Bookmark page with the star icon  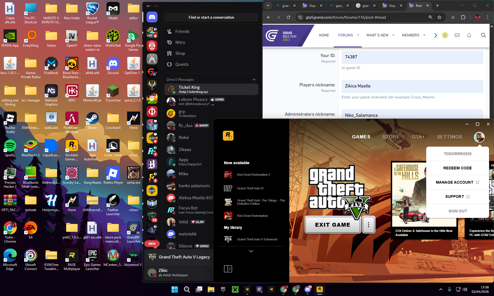click(439, 17)
